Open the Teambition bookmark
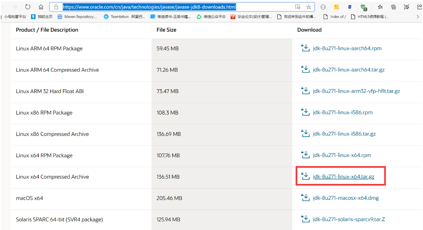Image resolution: width=423 pixels, height=230 pixels. (x=124, y=17)
